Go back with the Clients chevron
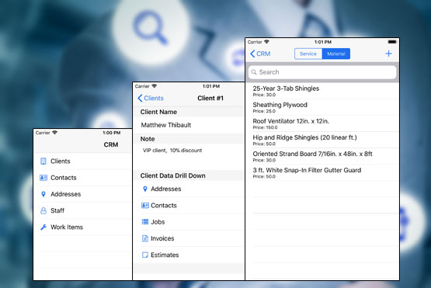Image resolution: width=431 pixels, height=288 pixels. click(140, 98)
